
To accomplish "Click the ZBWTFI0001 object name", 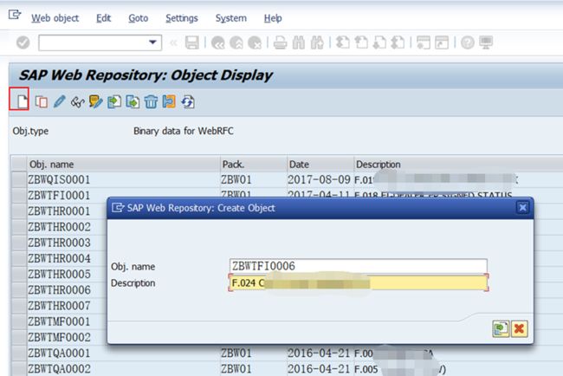I will click(x=59, y=195).
